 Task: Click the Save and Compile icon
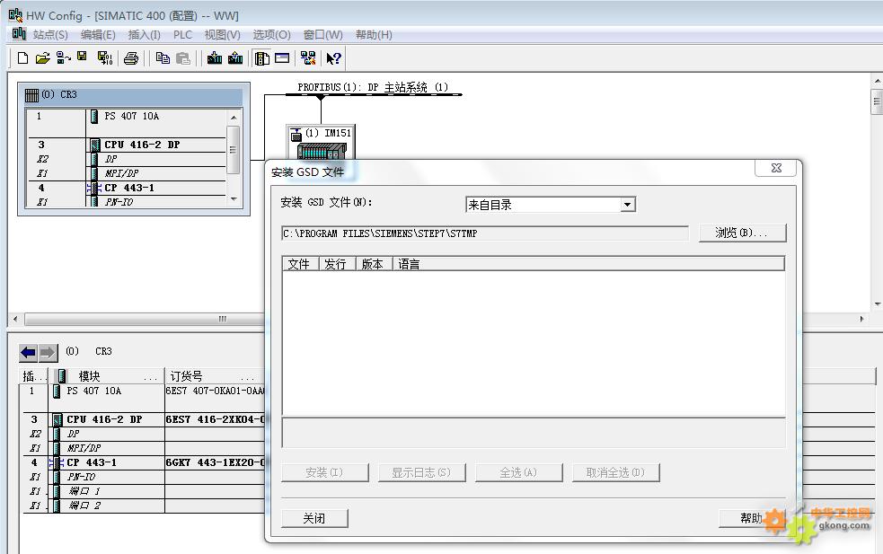(x=105, y=58)
